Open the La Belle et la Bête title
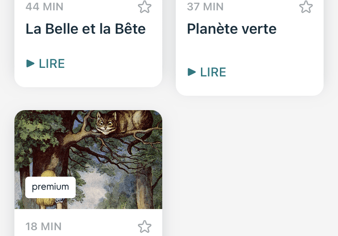 point(86,29)
